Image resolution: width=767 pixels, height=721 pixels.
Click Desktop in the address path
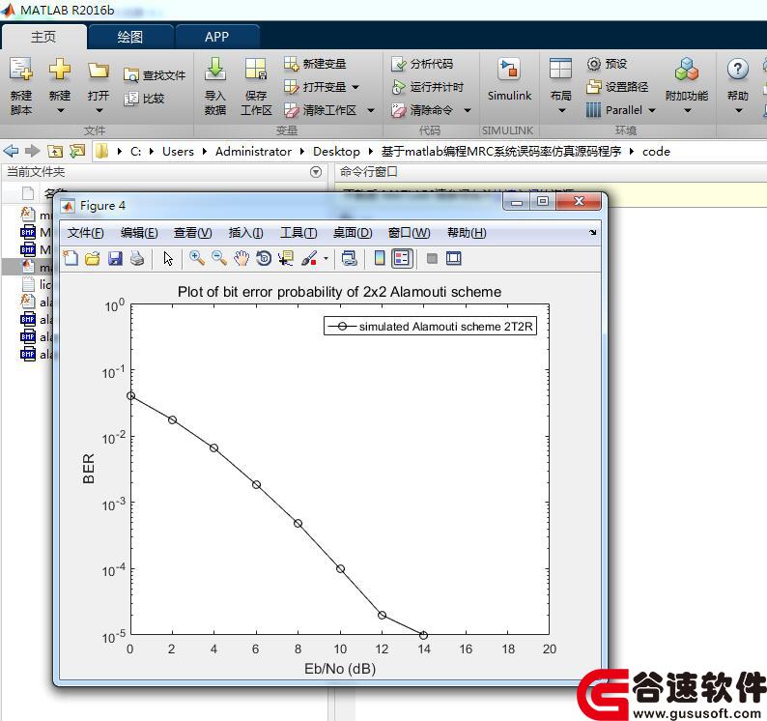(x=336, y=151)
